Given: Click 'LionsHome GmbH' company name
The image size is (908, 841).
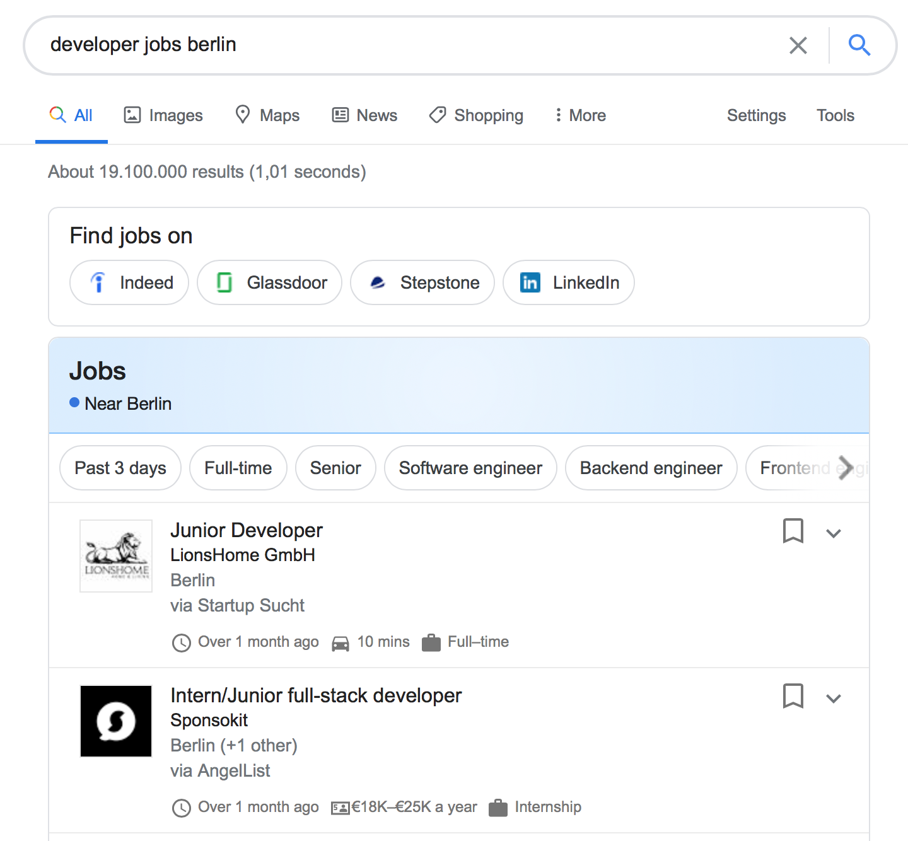Looking at the screenshot, I should (x=243, y=555).
